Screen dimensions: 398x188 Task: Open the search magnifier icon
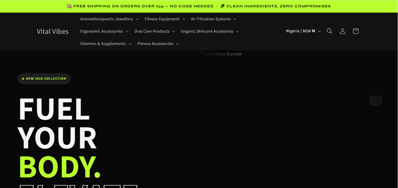click(x=329, y=31)
